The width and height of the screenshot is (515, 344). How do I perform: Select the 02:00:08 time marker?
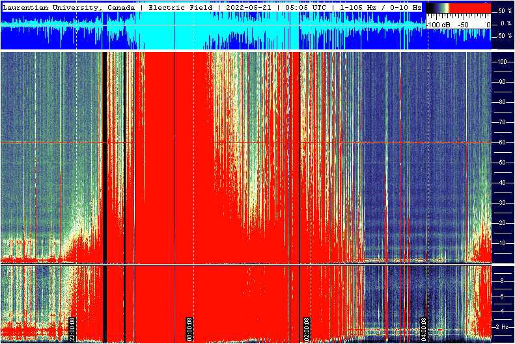coord(307,328)
